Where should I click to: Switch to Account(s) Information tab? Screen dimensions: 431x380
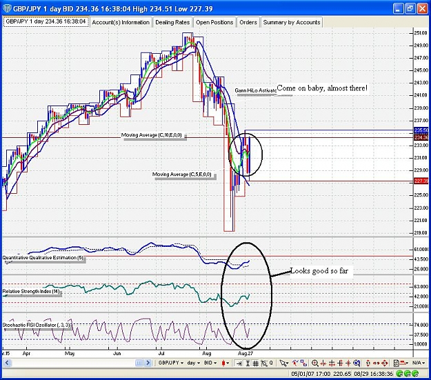click(121, 22)
